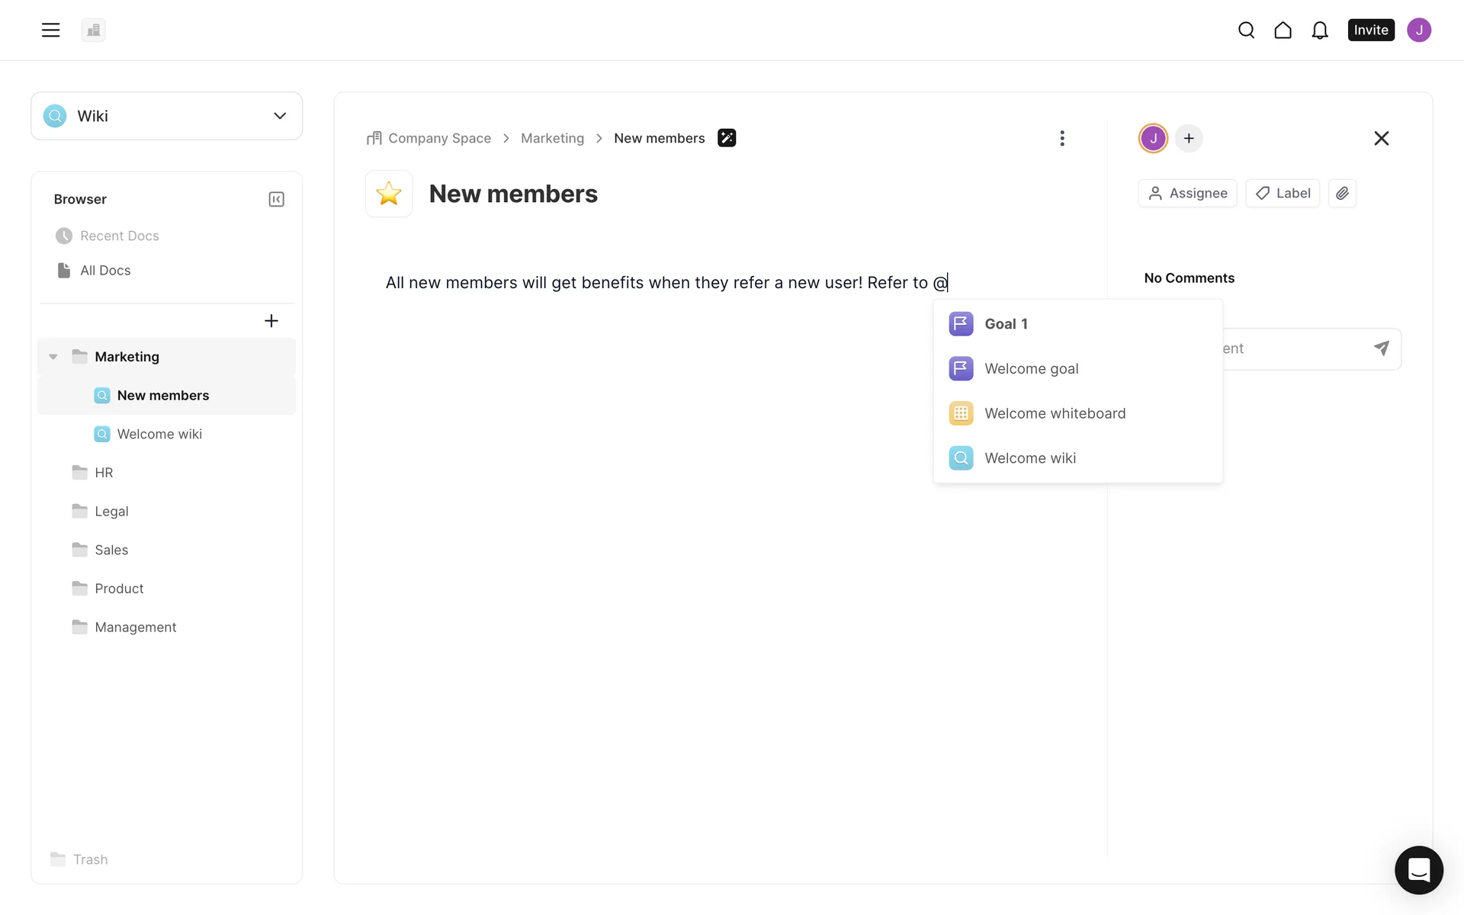Collapse the Browser sidebar panel
This screenshot has width=1464, height=915.
coord(276,199)
